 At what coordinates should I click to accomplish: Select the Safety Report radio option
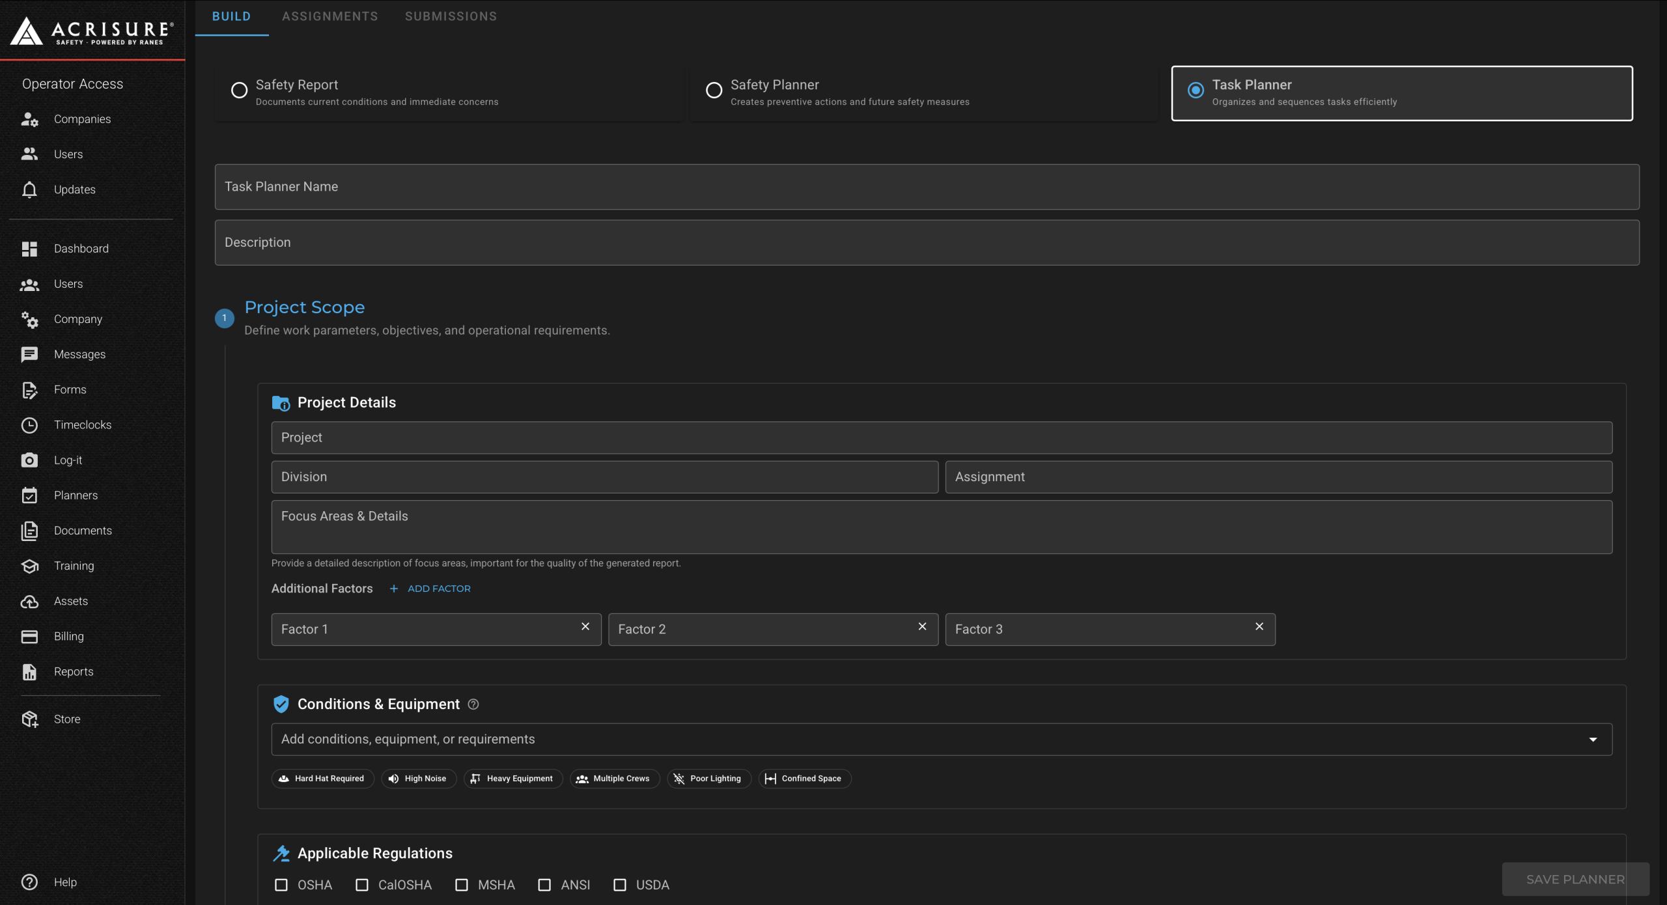tap(240, 90)
